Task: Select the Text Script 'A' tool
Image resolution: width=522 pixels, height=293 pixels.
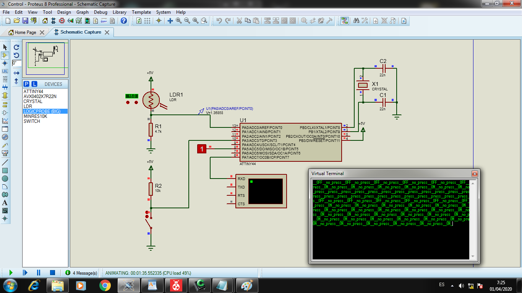Action: coord(5,203)
